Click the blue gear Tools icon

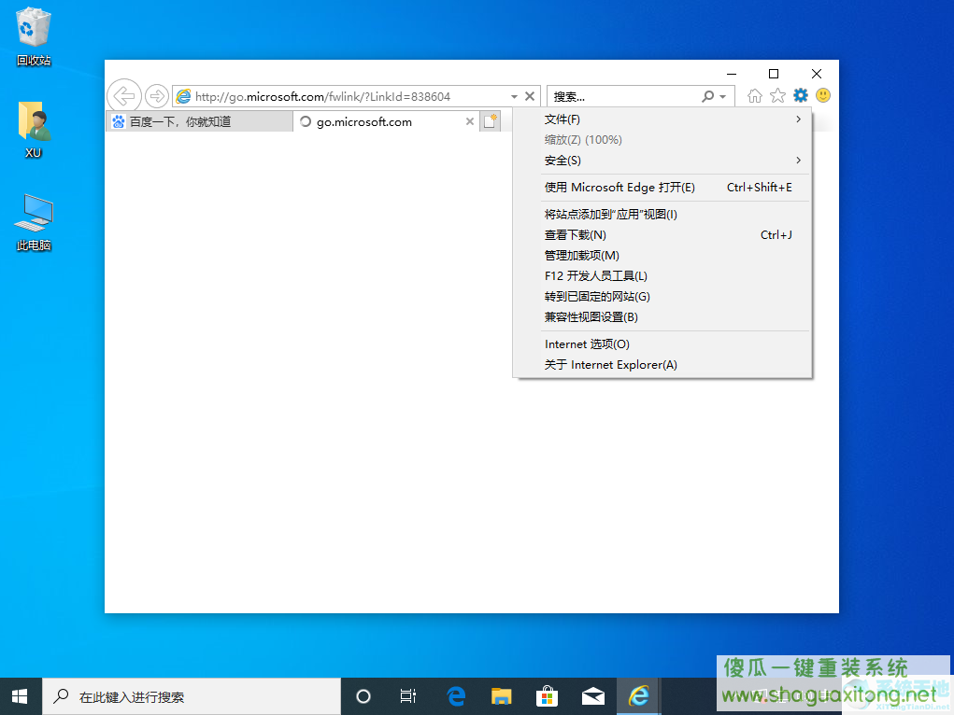coord(801,95)
